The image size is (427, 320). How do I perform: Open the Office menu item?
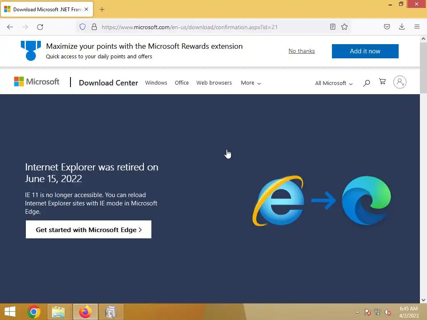click(182, 83)
